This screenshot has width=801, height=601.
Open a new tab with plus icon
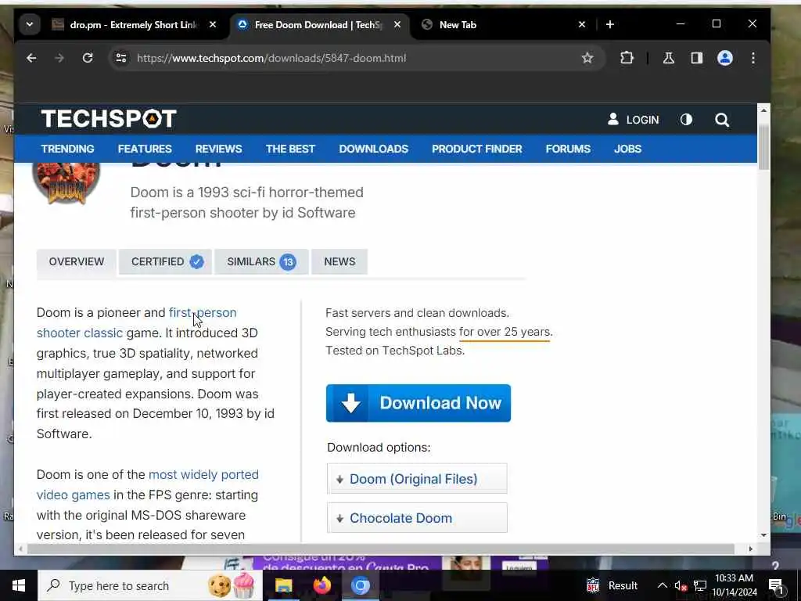(610, 24)
